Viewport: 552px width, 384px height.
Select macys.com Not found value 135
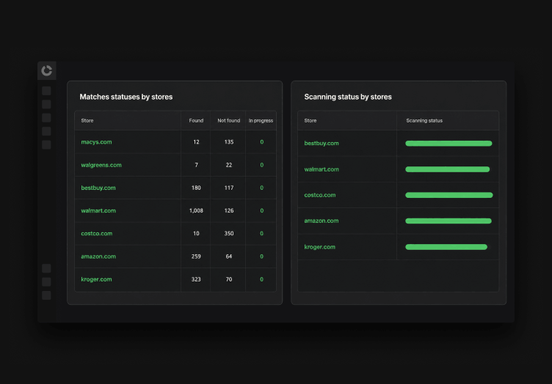[x=229, y=142]
